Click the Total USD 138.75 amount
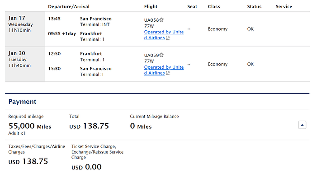Image resolution: width=312 pixels, height=174 pixels. click(x=89, y=126)
